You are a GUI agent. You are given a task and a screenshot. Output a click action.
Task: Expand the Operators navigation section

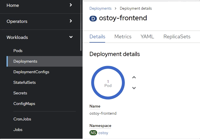point(41,21)
